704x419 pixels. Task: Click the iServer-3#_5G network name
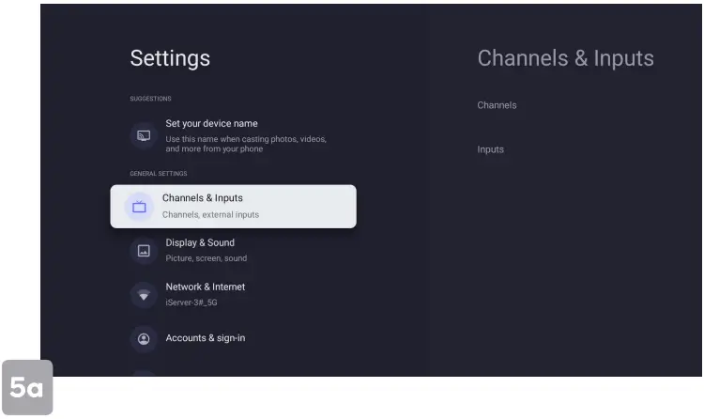coord(191,303)
